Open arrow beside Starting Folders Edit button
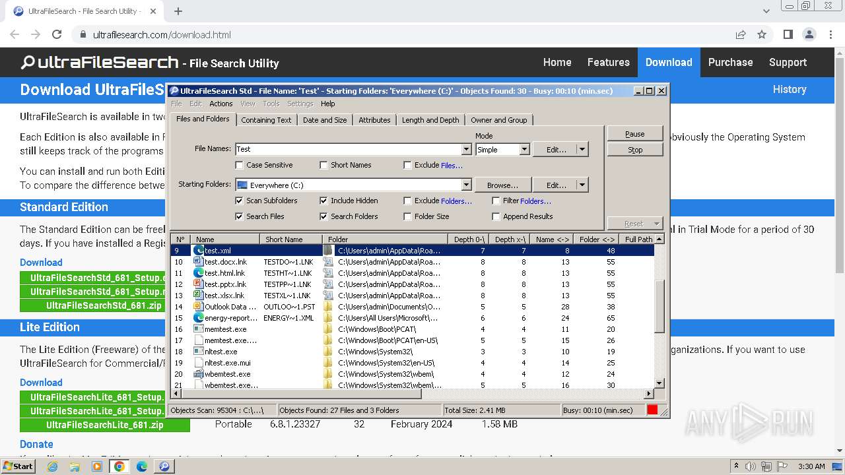Screen dimensions: 845x475 pos(582,185)
